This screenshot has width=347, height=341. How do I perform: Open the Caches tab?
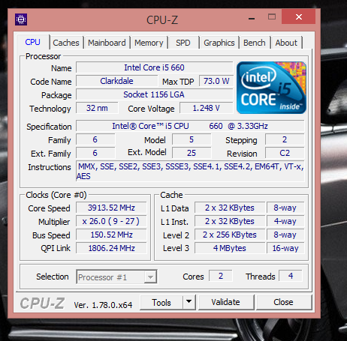click(66, 43)
